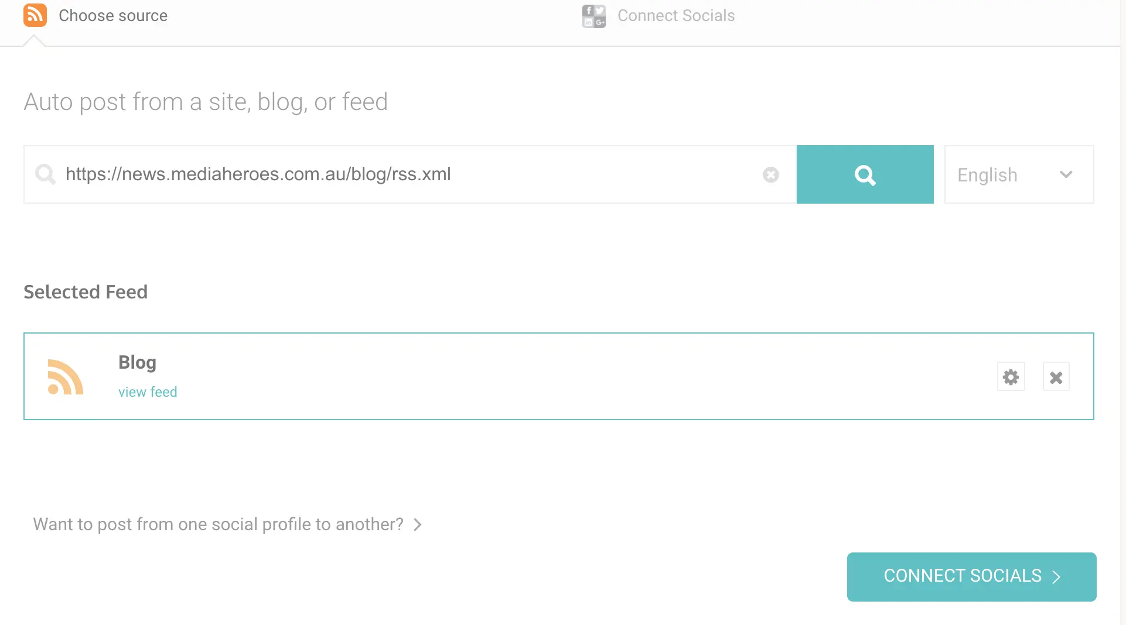Click the "Auto post from a site" heading
The image size is (1126, 625).
206,102
